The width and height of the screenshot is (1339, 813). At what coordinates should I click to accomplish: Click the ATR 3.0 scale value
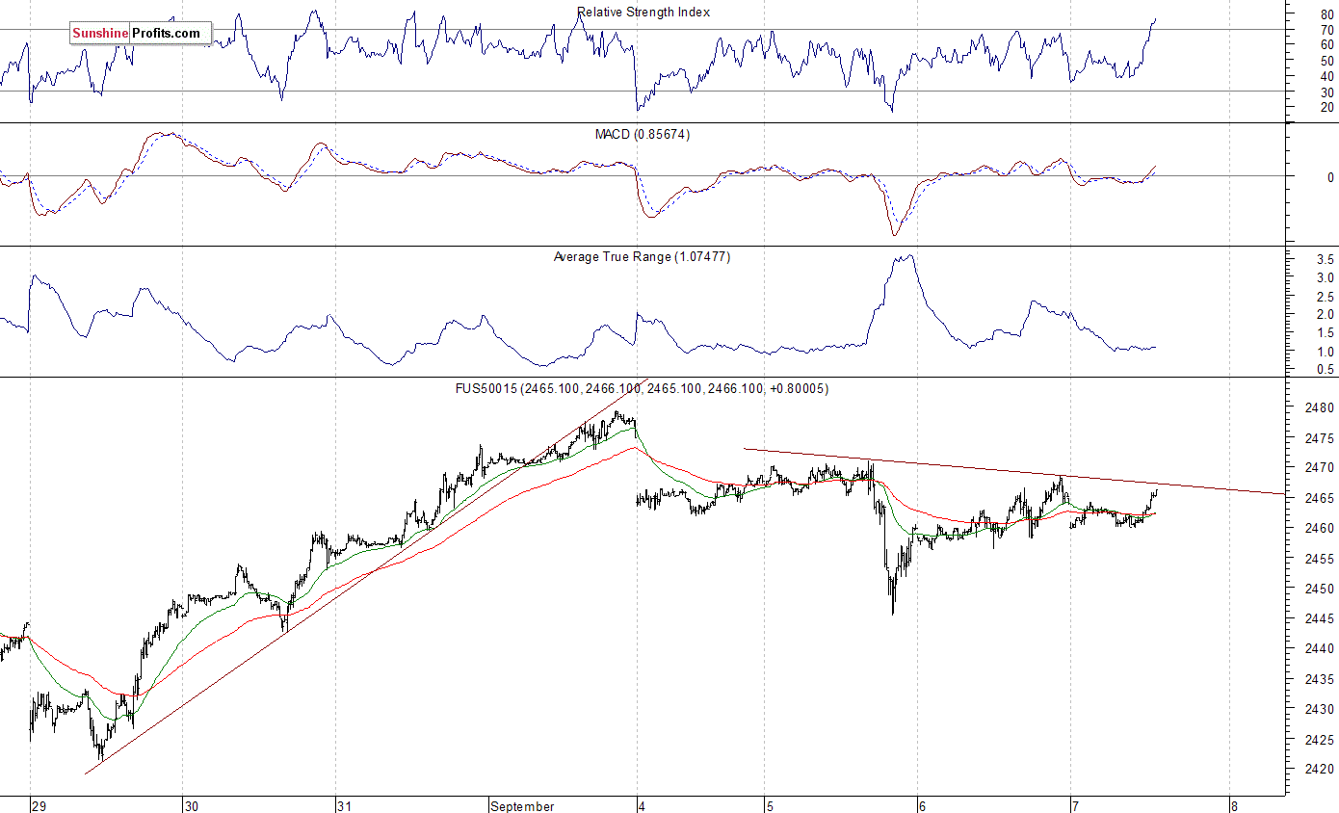[x=1325, y=278]
